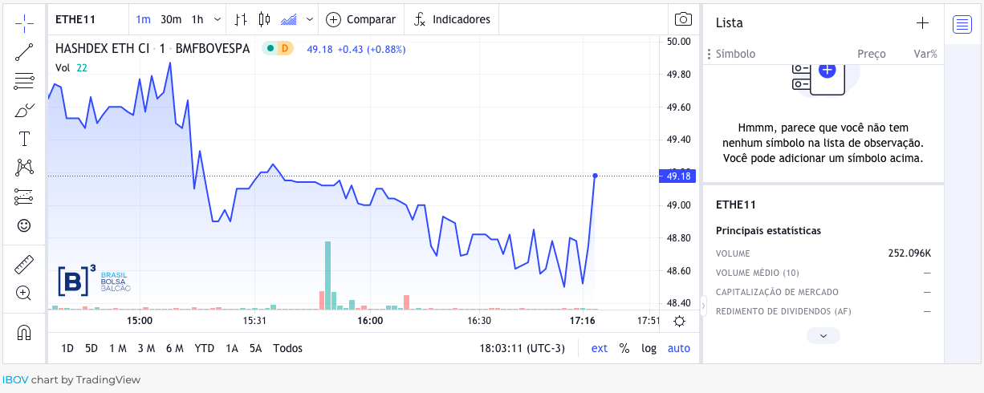Set date range to YTD
984x393 pixels.
click(x=205, y=348)
